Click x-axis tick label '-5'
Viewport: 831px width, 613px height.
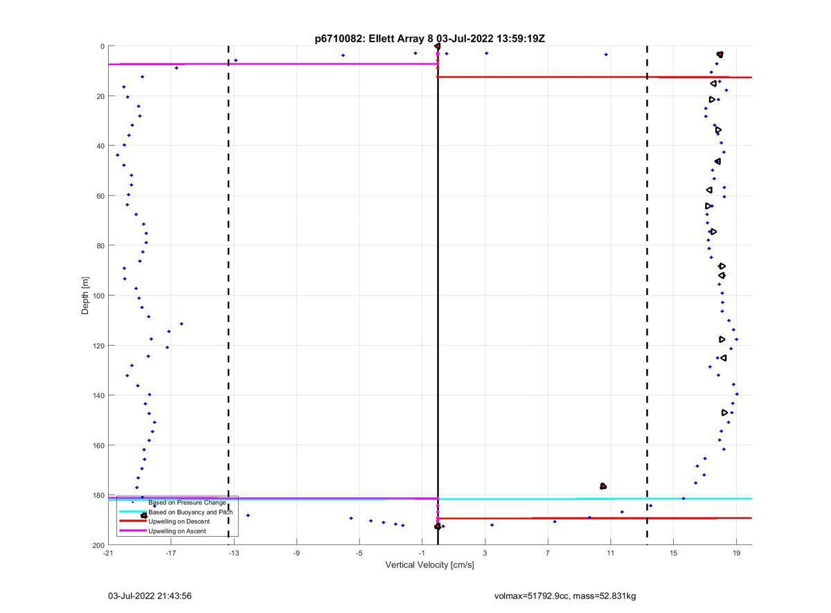[x=359, y=553]
